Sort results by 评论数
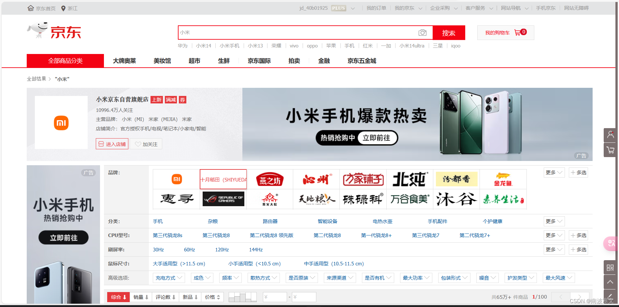 pyautogui.click(x=166, y=297)
